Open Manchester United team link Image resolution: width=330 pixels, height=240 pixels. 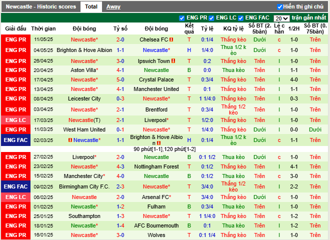156,89
